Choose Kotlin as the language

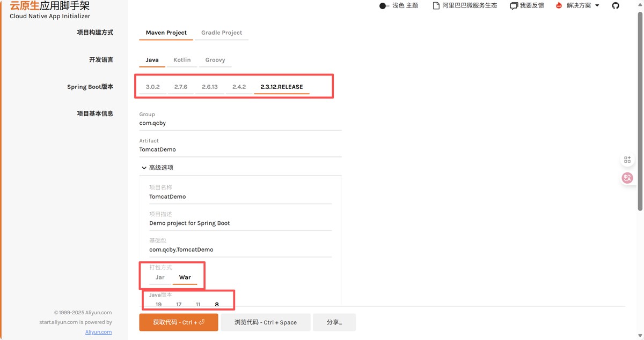182,60
